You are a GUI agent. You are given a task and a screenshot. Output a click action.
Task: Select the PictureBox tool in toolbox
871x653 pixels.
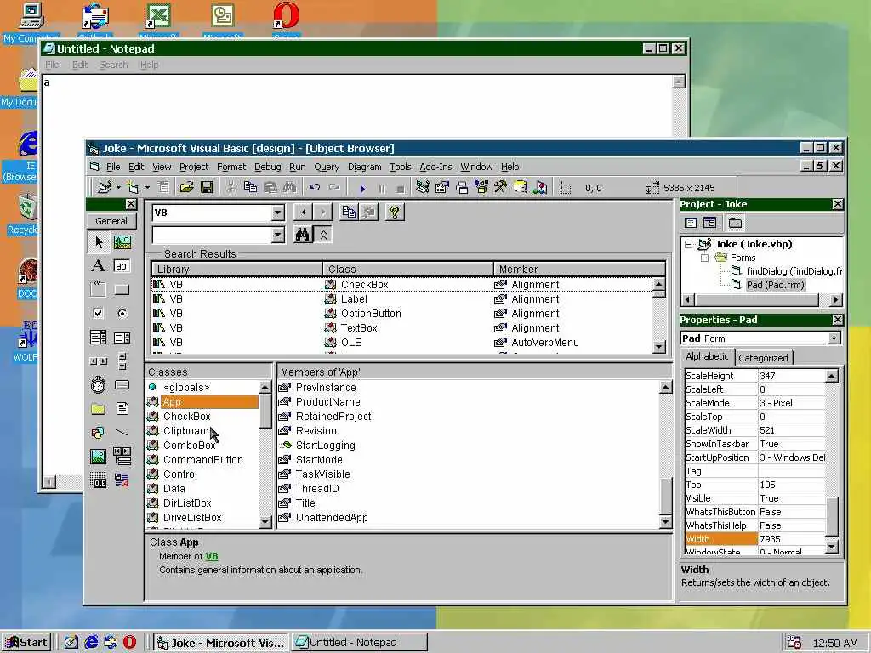click(122, 242)
